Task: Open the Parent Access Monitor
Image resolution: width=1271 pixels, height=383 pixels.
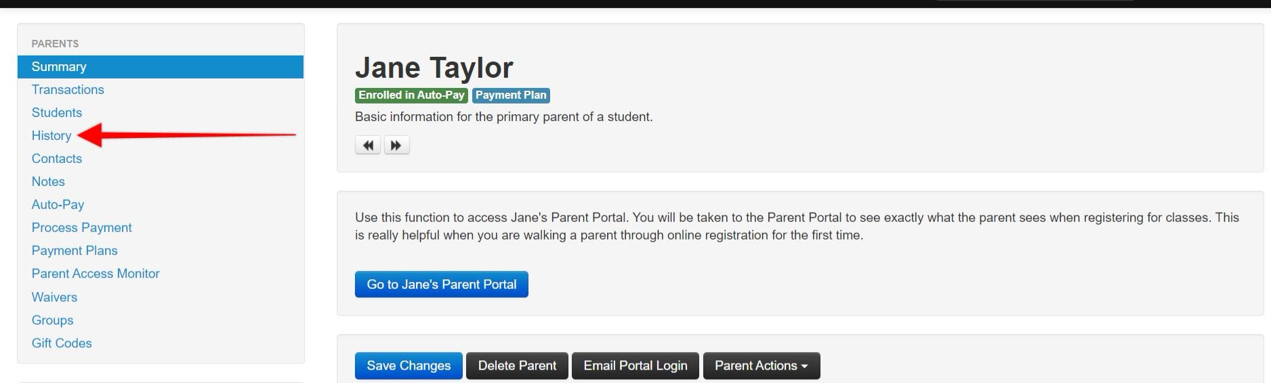Action: (x=96, y=274)
